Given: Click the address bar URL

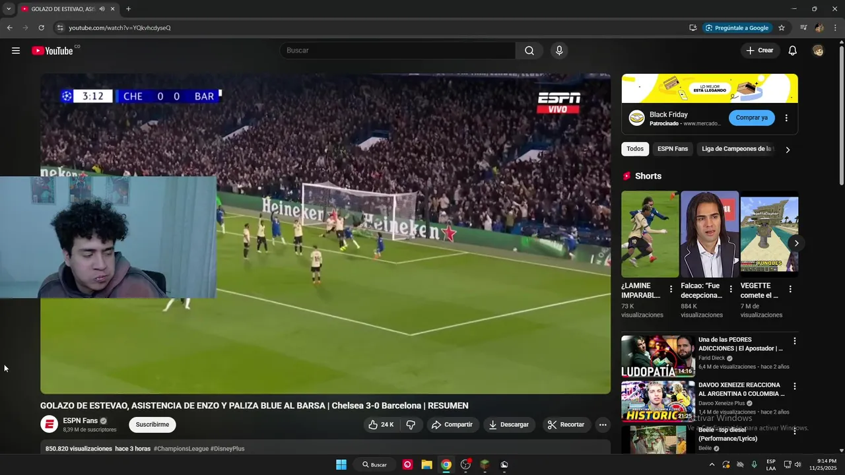Looking at the screenshot, I should pos(119,28).
